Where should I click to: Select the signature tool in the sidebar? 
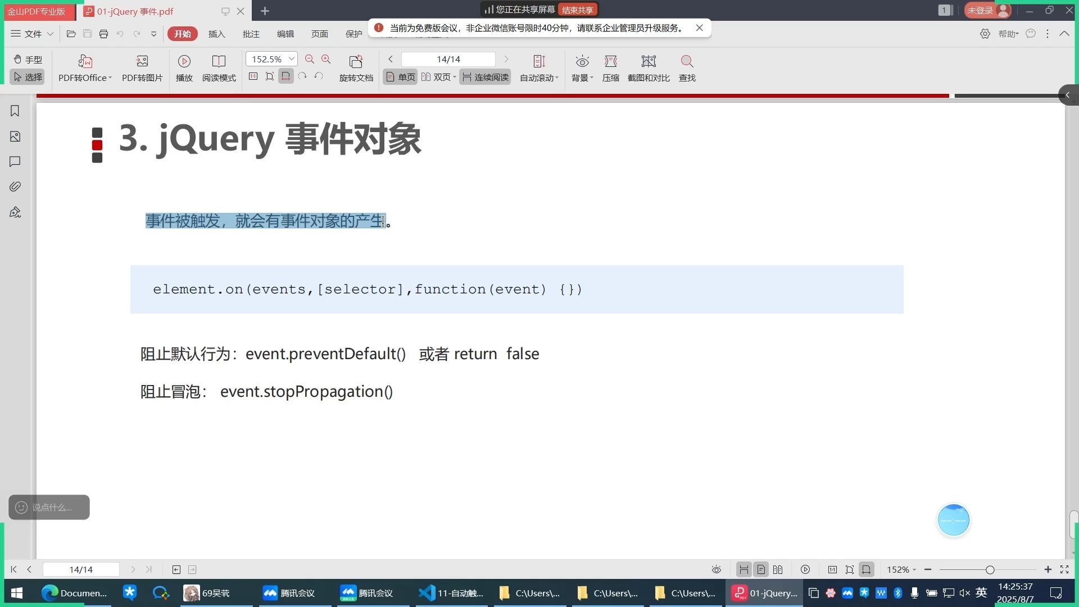coord(15,212)
